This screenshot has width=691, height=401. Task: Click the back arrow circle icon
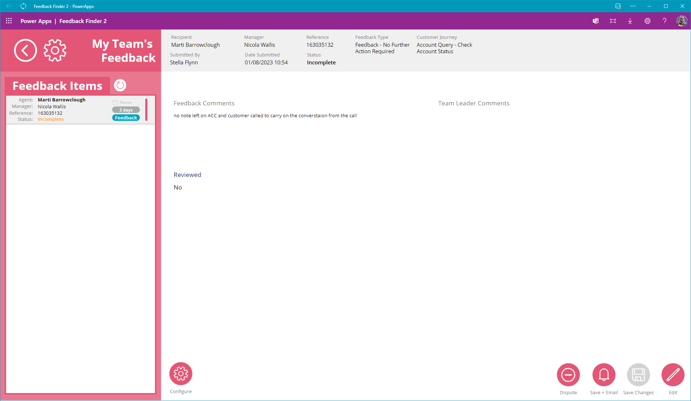pos(25,50)
